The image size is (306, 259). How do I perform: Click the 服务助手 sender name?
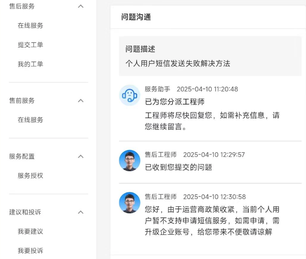point(157,89)
